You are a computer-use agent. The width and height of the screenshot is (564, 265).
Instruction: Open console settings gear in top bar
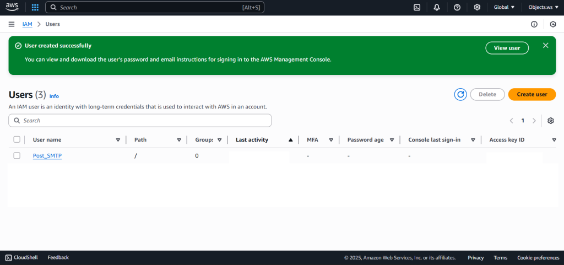(477, 8)
